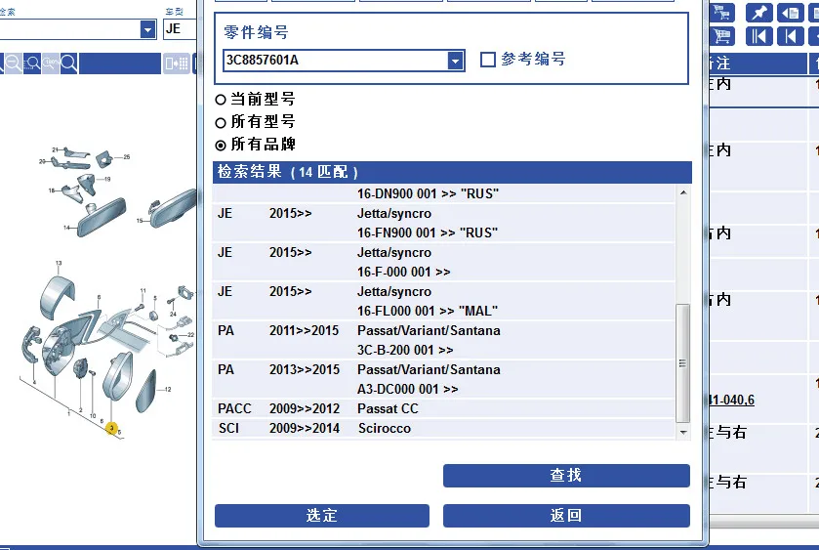Click the results list scroll-down arrow
The width and height of the screenshot is (819, 550).
682,433
